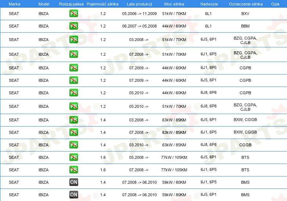Click the Oznaczenie silnika column header

[246, 4]
